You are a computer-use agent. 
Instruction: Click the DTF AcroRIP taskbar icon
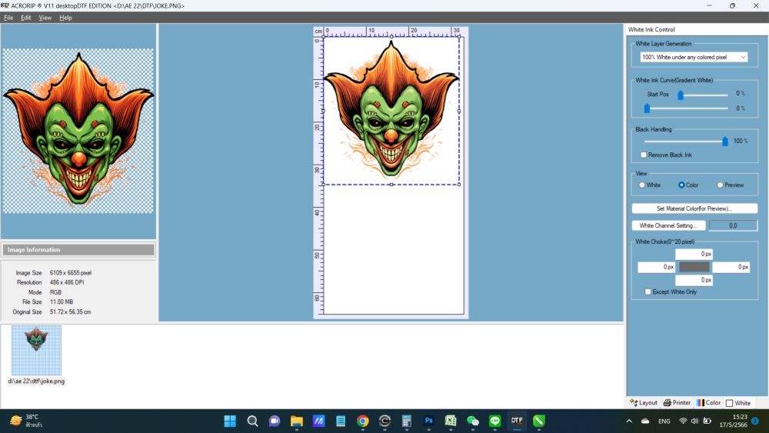517,421
